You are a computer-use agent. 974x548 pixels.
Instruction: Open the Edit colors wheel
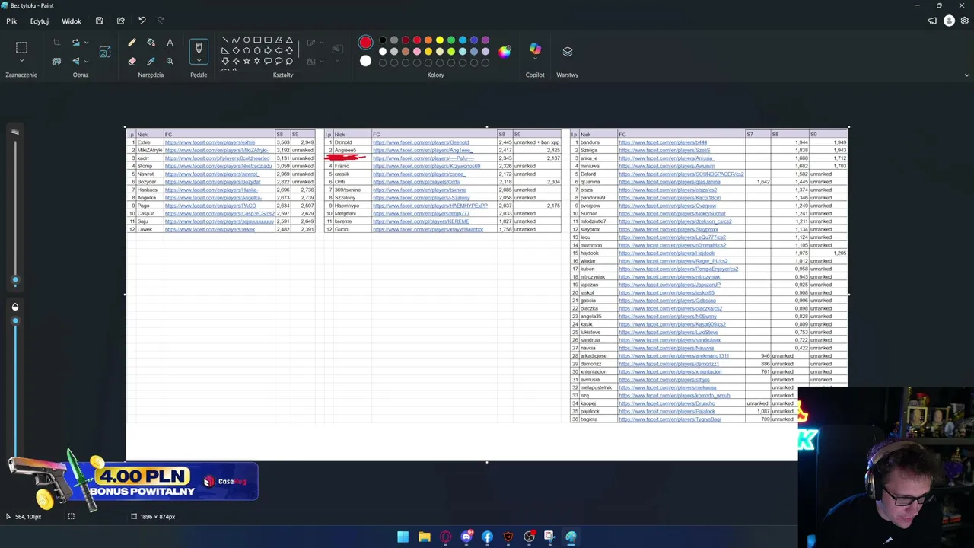(x=505, y=52)
